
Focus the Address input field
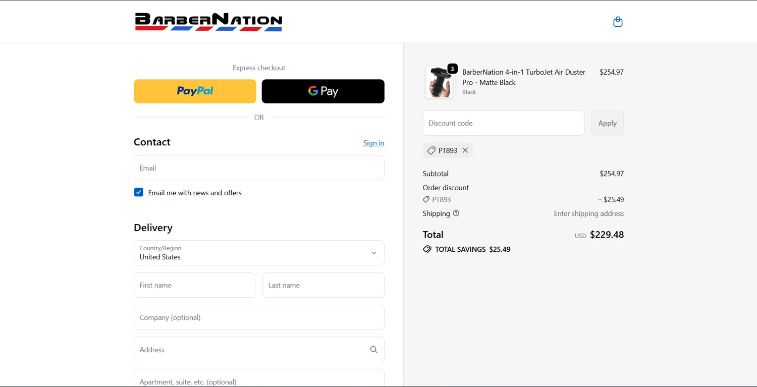pyautogui.click(x=259, y=350)
